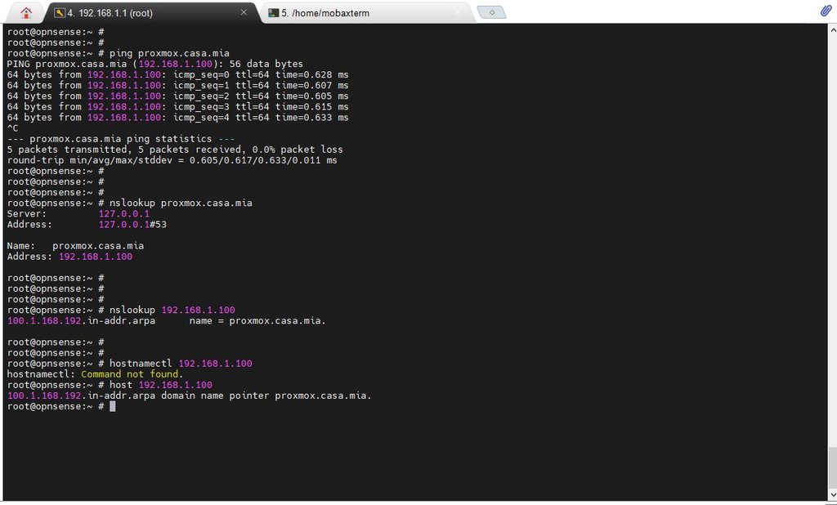Click the '^C' interrupt line
The image size is (837, 505).
[x=13, y=128]
